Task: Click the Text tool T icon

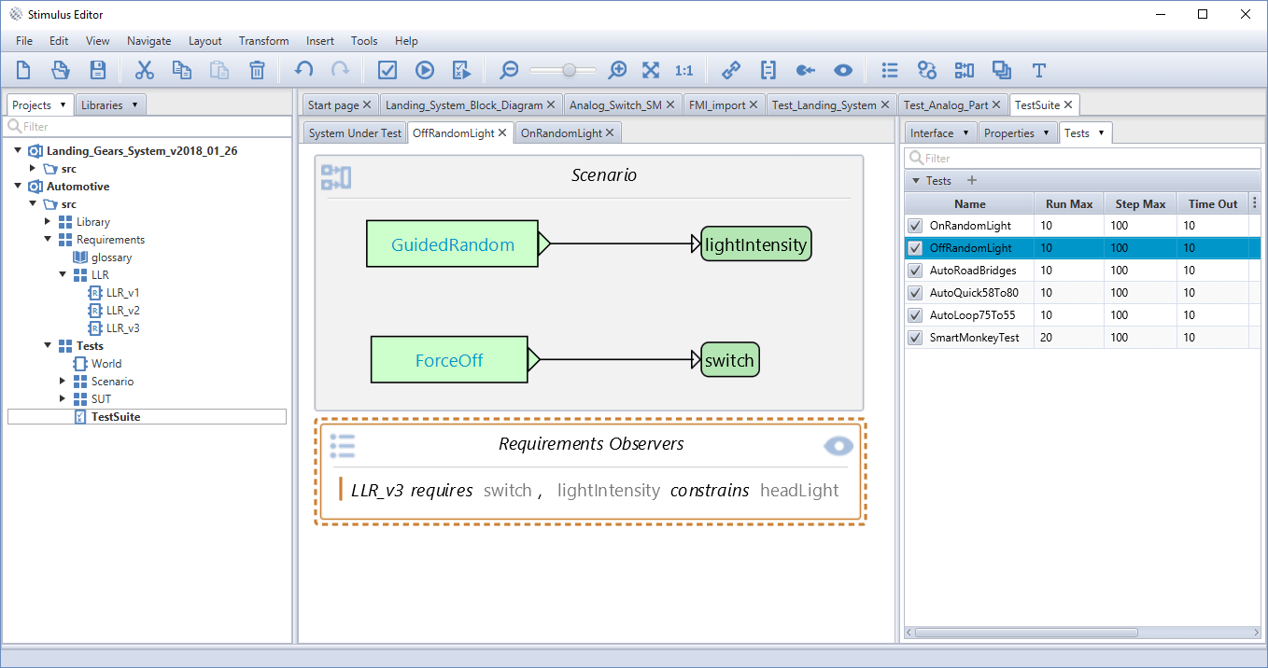Action: [1038, 70]
